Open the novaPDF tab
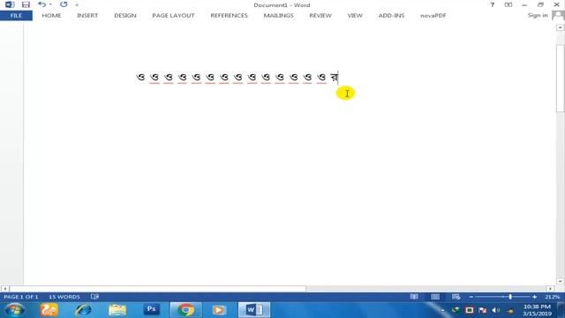Viewport: 565px width, 318px height. click(433, 16)
